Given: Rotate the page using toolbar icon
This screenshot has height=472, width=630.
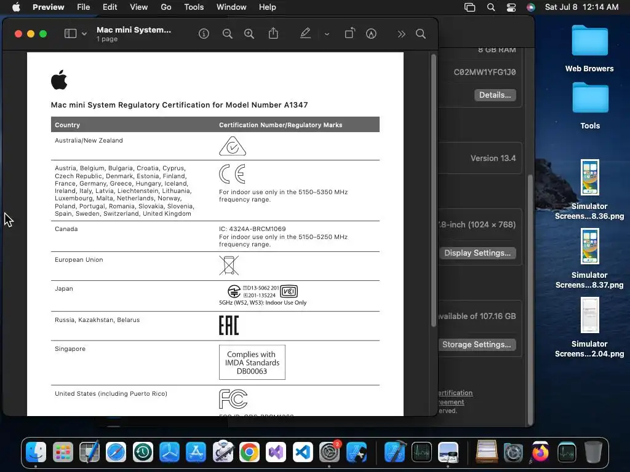Looking at the screenshot, I should click(x=350, y=33).
